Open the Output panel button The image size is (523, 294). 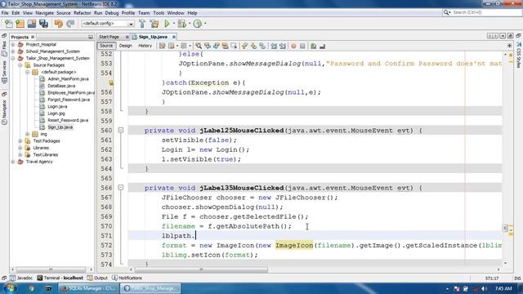pyautogui.click(x=97, y=278)
